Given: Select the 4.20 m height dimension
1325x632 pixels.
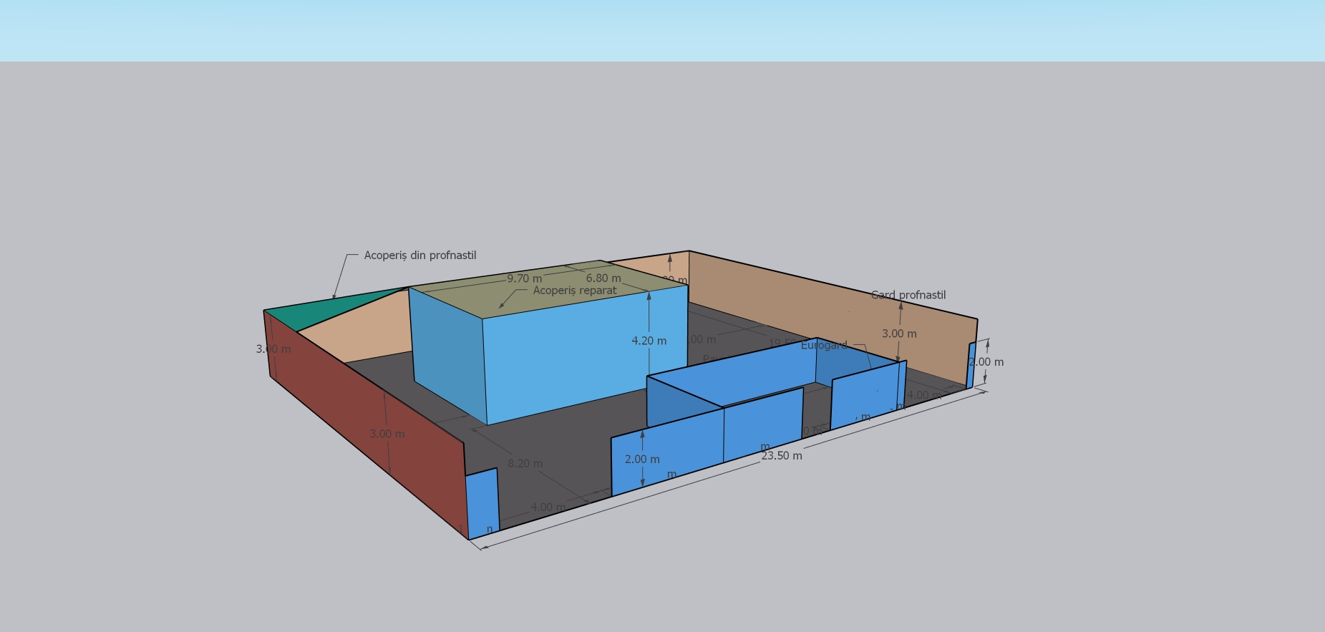Looking at the screenshot, I should tap(649, 341).
